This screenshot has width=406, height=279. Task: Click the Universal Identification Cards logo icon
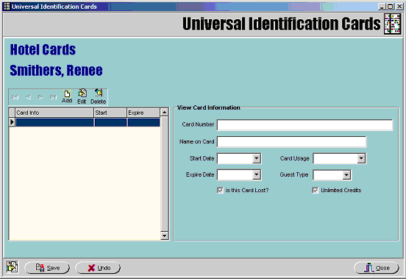coord(393,24)
